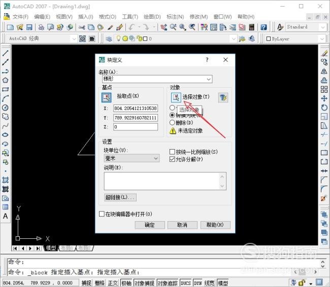Open the 绘图(D) menu
This screenshot has width=330, height=287.
(x=152, y=17)
